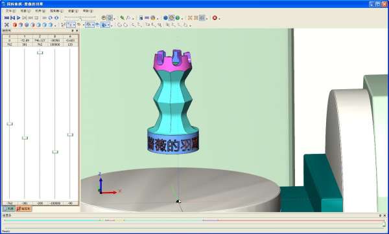Screen dimensions: 389x234
Task: Click the green measuring probe tool icon
Action: (123, 18)
